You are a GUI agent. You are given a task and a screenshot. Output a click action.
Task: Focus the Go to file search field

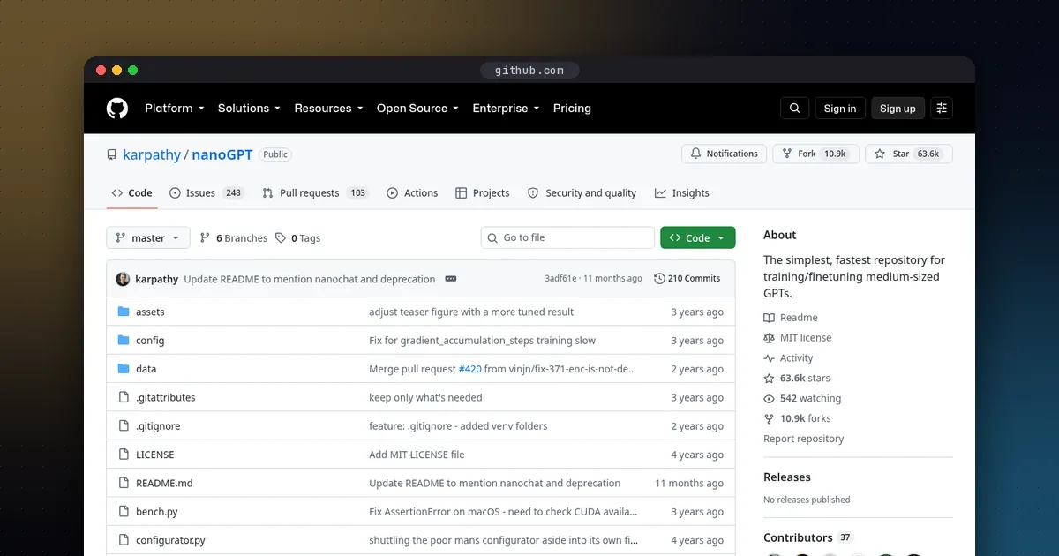(567, 238)
